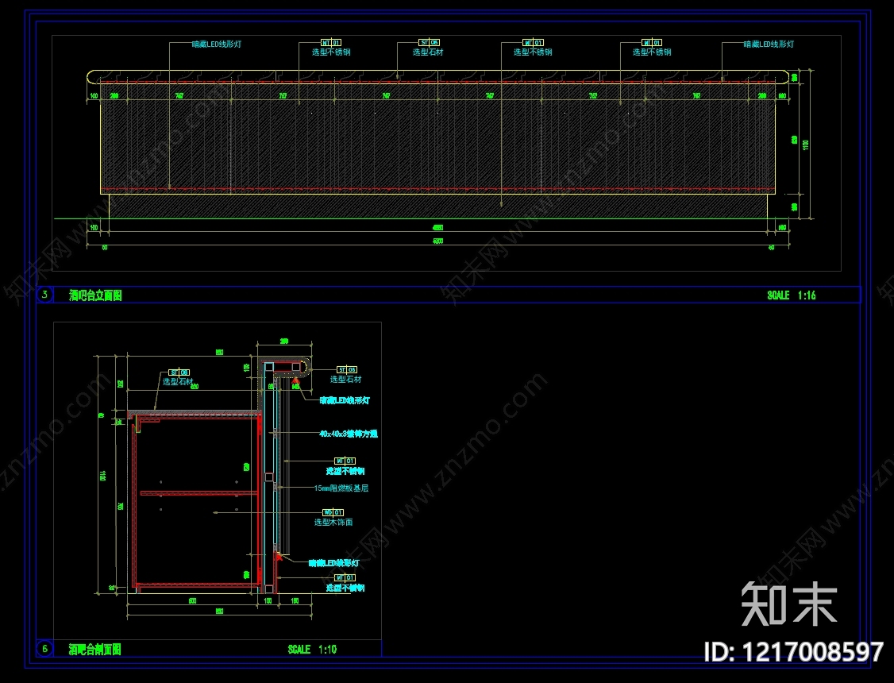Screen dimensions: 894x683
Task: Click the ID: 1217008597 text
Action: [794, 652]
